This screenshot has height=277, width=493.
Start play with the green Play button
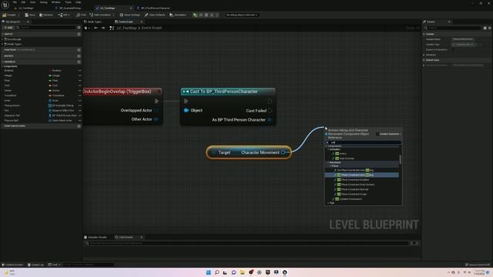pos(195,15)
